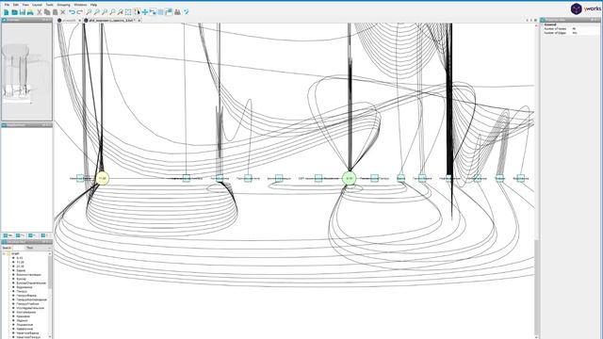Image resolution: width=603 pixels, height=339 pixels.
Task: Show Successors with third neighborhood button
Action: [x=32, y=235]
